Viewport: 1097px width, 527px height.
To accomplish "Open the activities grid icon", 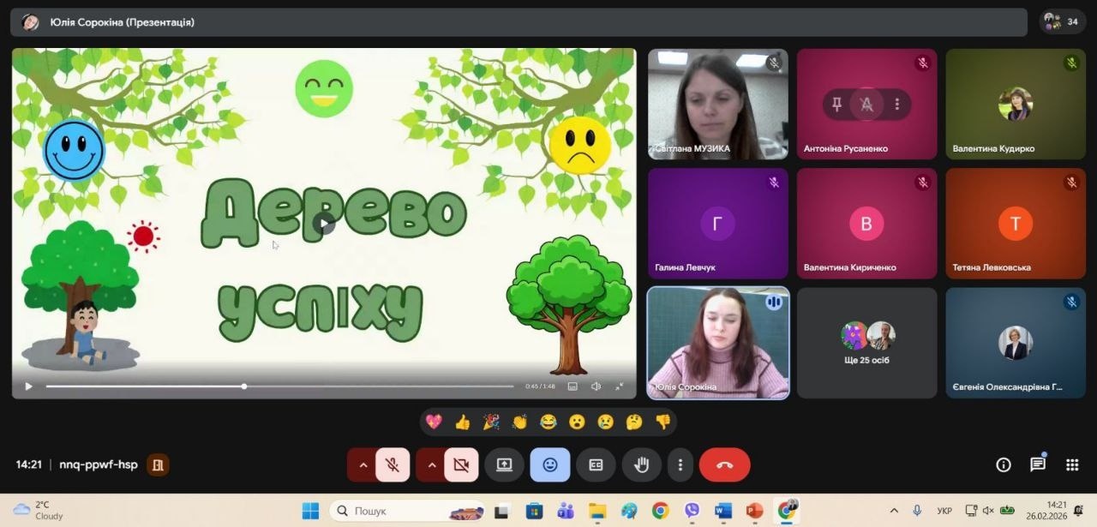I will (1072, 465).
